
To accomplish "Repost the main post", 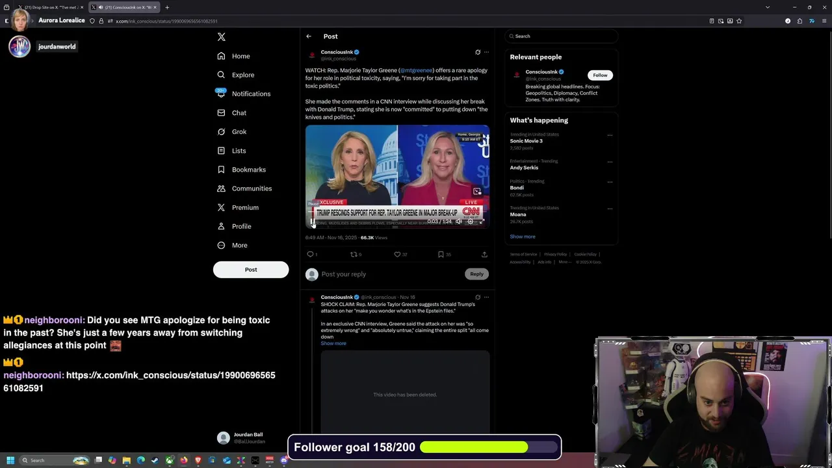I will (x=354, y=254).
